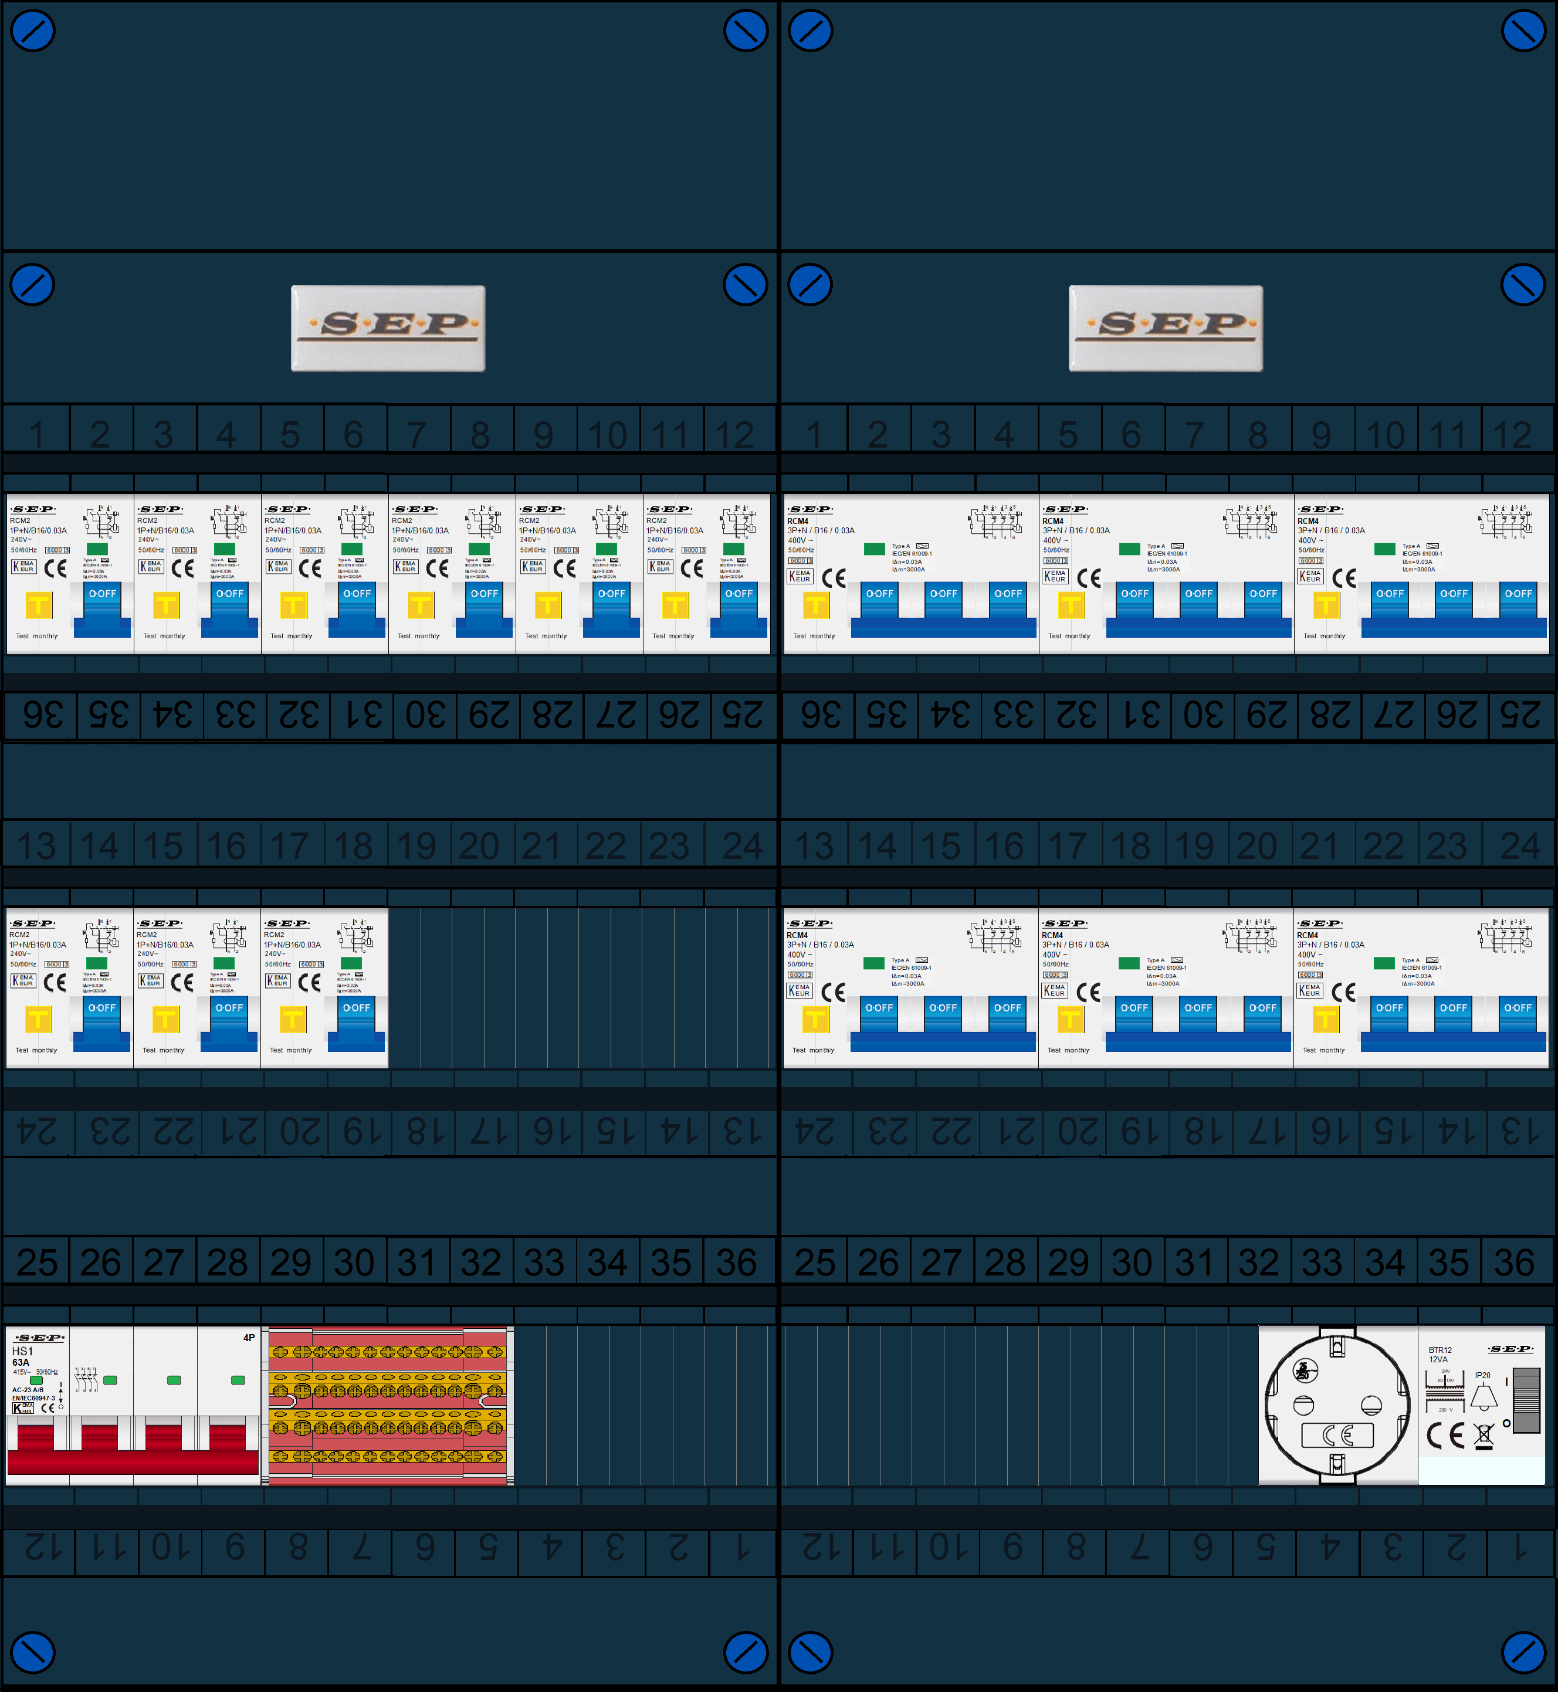Click the CE mark inside the socket outlet

(x=1338, y=1435)
